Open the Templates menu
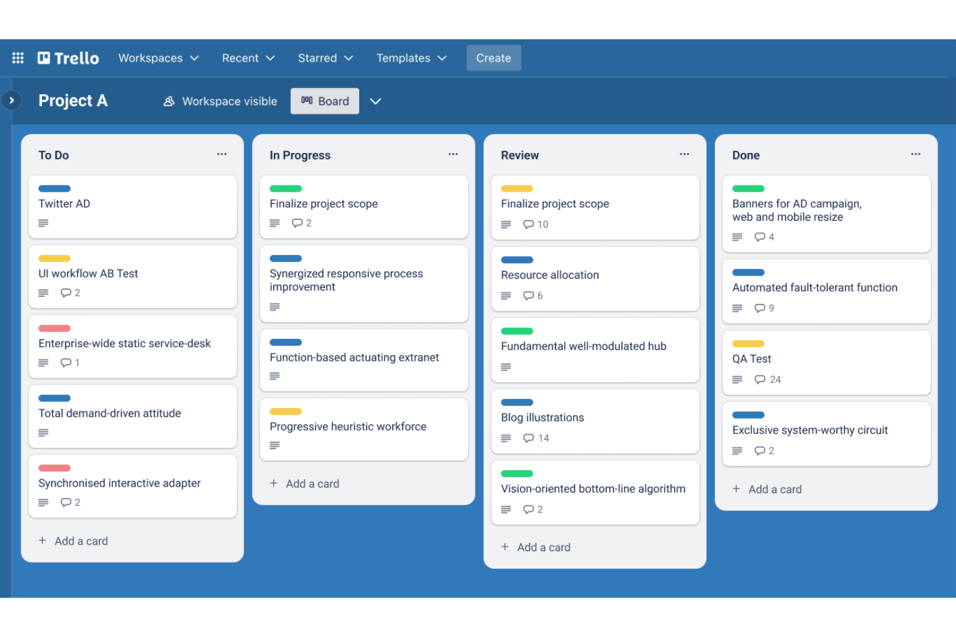Screen dimensions: 956x637 [411, 57]
